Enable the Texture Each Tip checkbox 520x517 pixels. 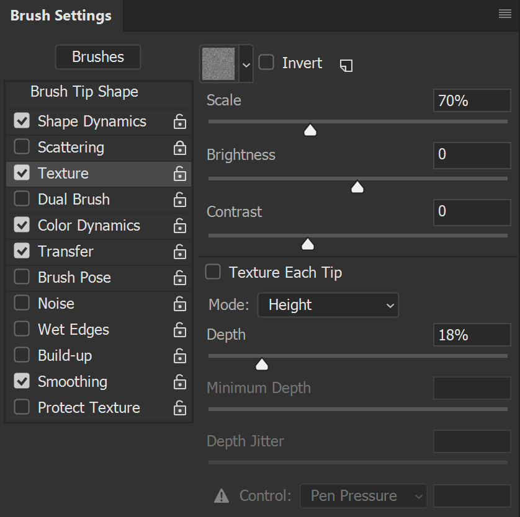[213, 272]
